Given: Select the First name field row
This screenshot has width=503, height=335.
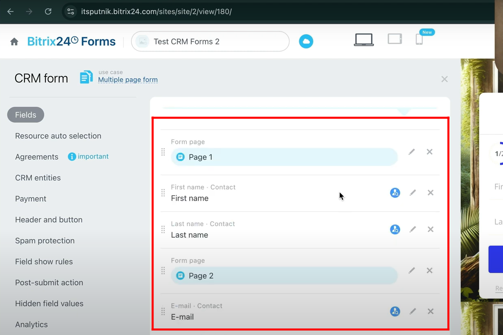Looking at the screenshot, I should point(300,193).
